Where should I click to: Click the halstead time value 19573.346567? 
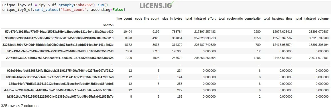(283, 38)
